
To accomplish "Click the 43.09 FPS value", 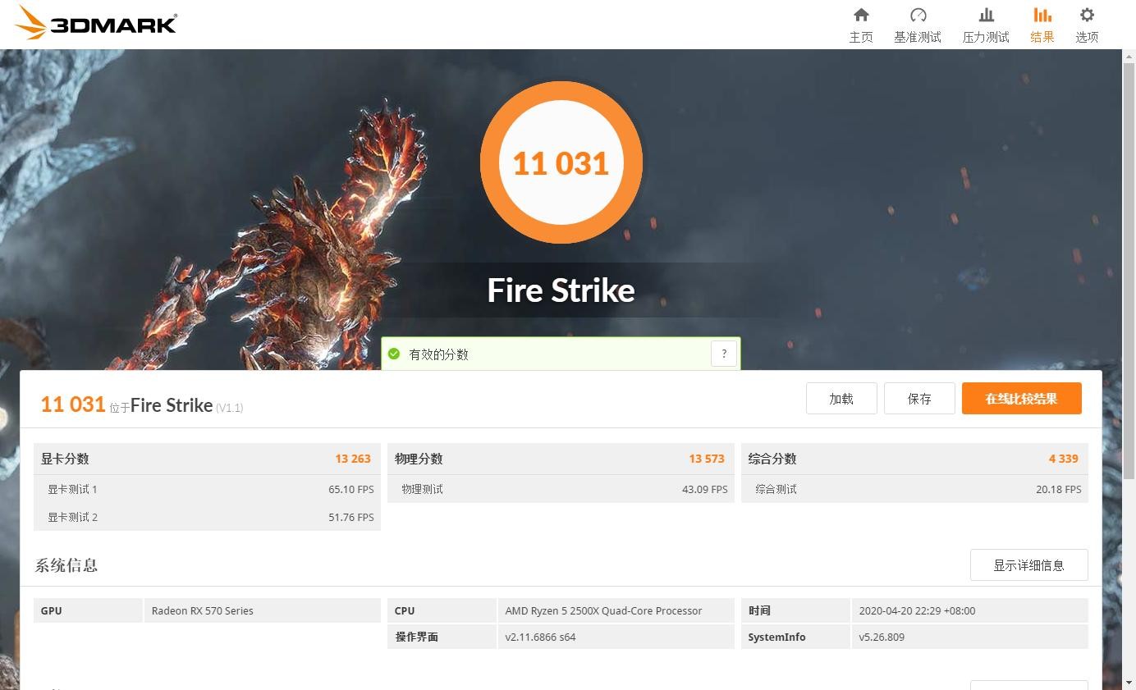I will [x=705, y=489].
